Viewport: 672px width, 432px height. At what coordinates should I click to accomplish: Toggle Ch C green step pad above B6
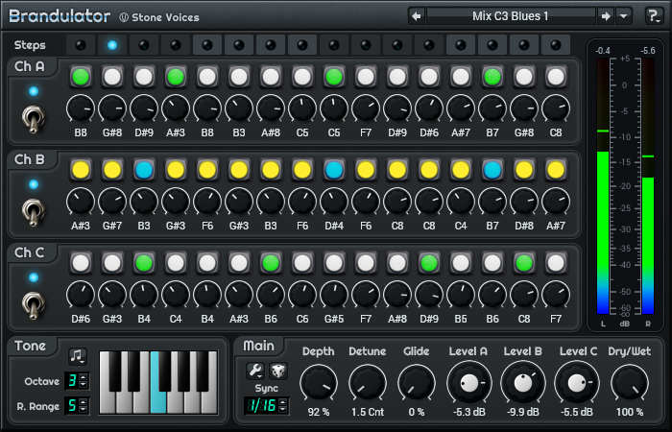pyautogui.click(x=271, y=263)
